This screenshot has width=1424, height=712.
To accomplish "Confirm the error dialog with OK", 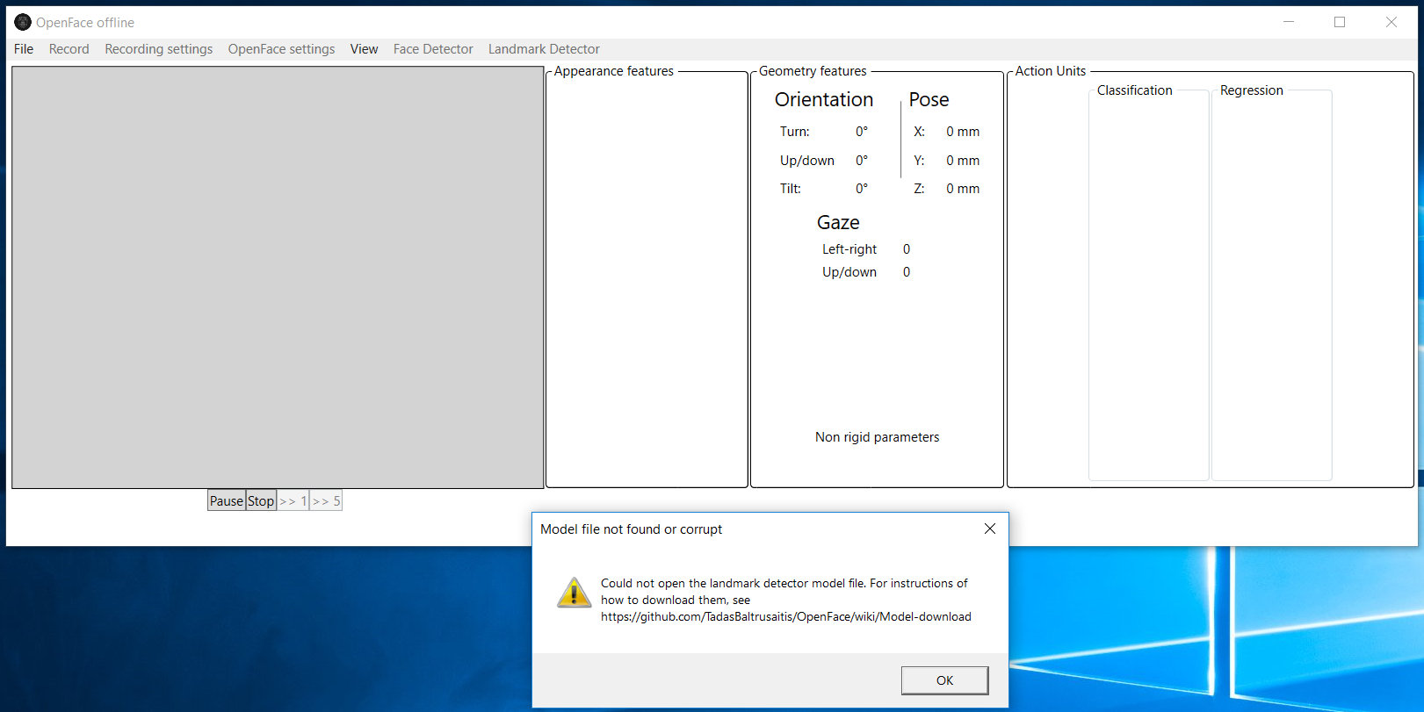I will tap(944, 680).
